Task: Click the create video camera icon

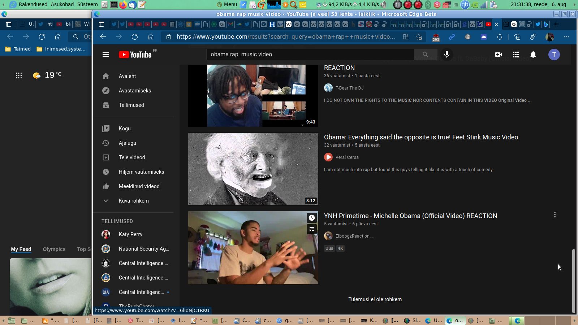Action: pyautogui.click(x=499, y=55)
